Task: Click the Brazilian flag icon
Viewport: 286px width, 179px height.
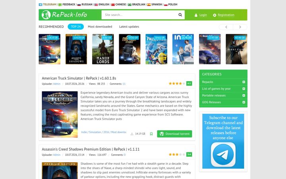Action: coord(129,4)
